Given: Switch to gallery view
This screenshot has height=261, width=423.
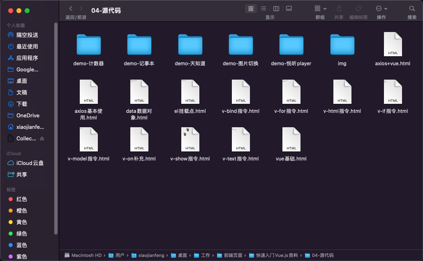Looking at the screenshot, I should [x=289, y=9].
